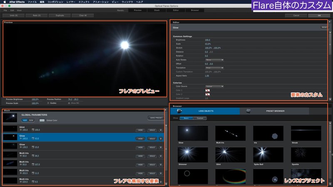Open the Color Source dropdown
333x187 pixels.
pos(214,86)
